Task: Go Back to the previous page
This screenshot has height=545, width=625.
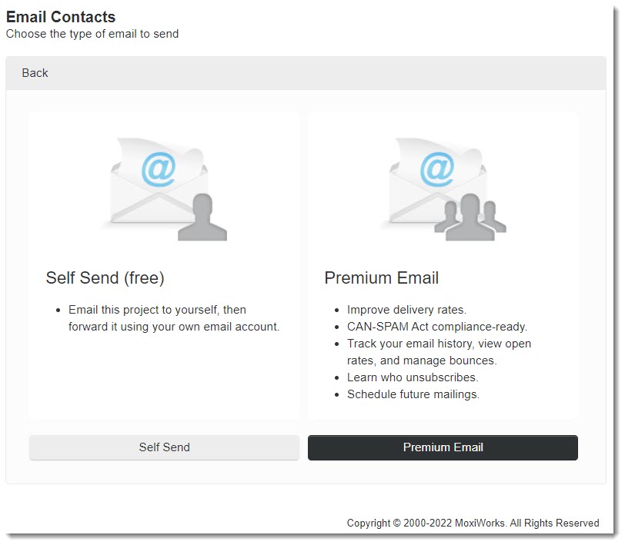Action: pyautogui.click(x=35, y=73)
